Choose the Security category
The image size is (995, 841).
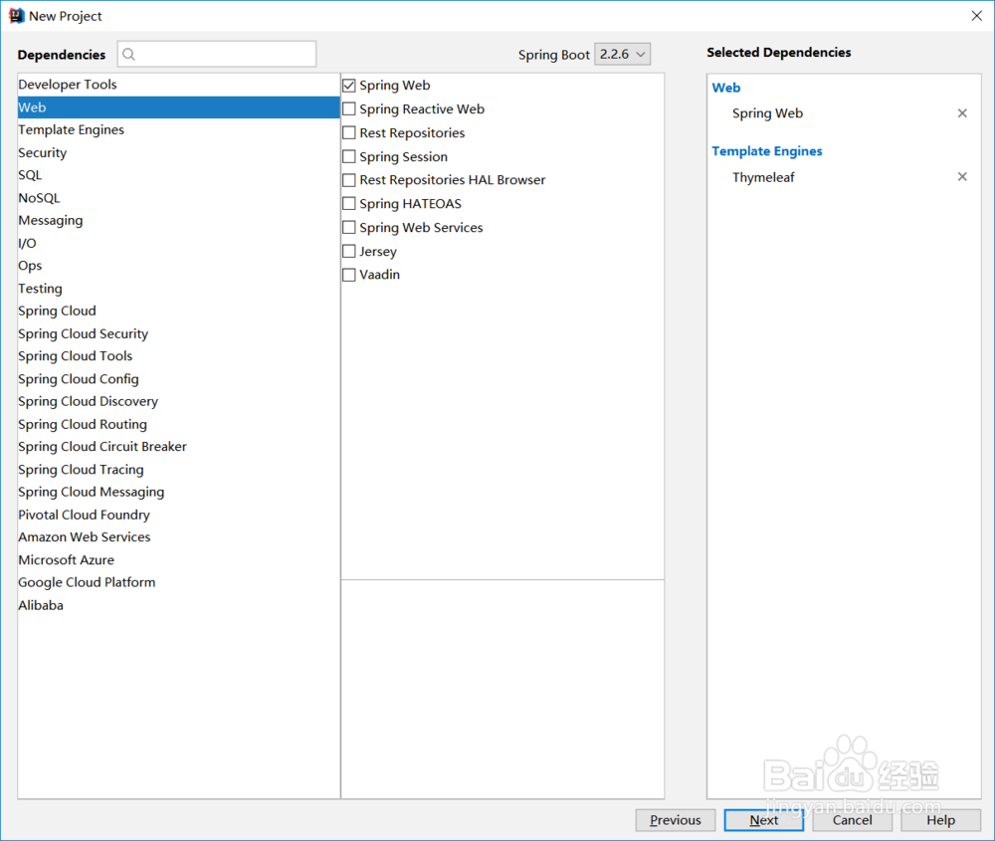click(x=179, y=153)
